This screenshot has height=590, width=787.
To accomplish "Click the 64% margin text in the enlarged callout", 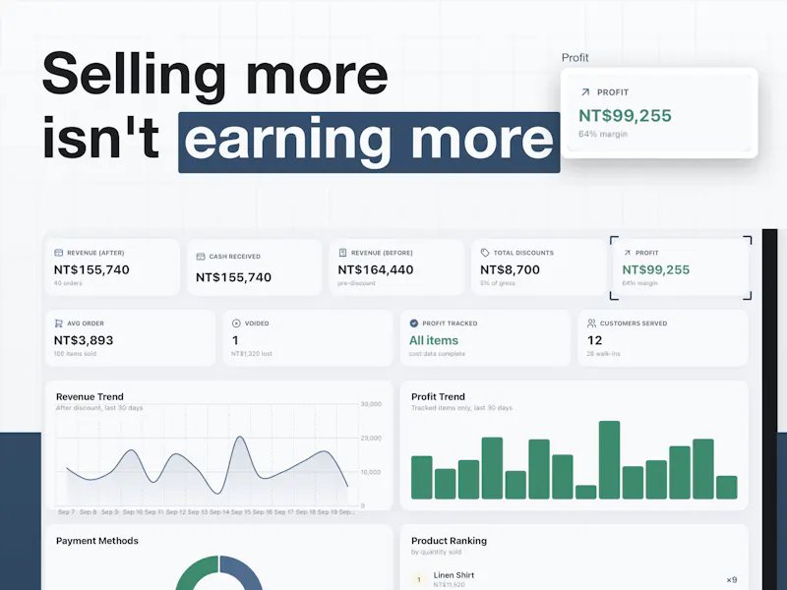I will click(x=603, y=134).
